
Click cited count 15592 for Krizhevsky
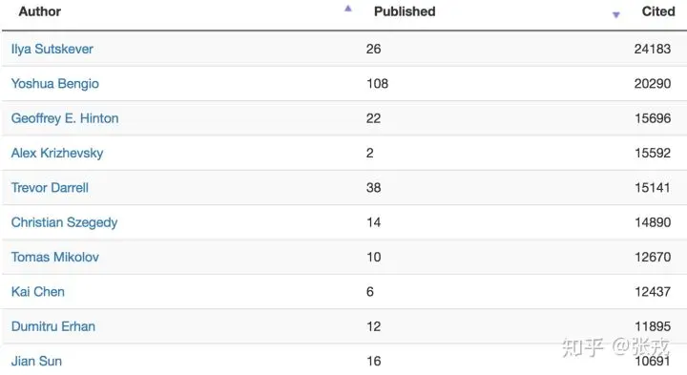[653, 153]
